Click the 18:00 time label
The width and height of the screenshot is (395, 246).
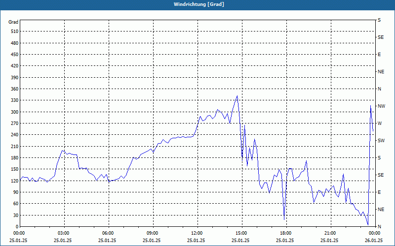286,233
